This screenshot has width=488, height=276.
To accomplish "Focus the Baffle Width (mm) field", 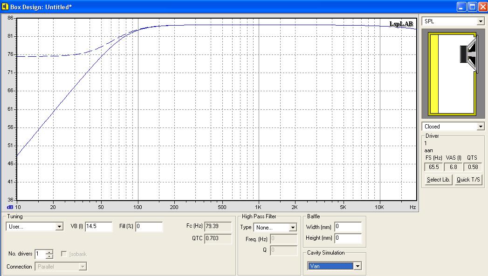I will click(x=348, y=227).
